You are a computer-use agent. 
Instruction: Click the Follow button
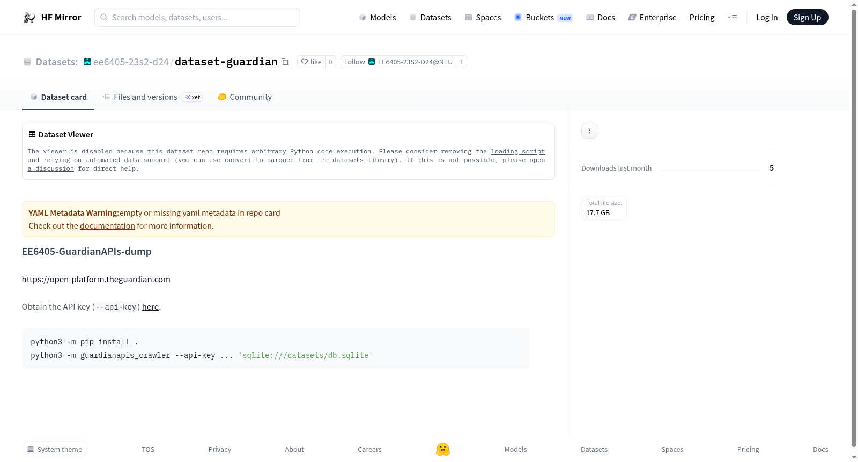[398, 62]
